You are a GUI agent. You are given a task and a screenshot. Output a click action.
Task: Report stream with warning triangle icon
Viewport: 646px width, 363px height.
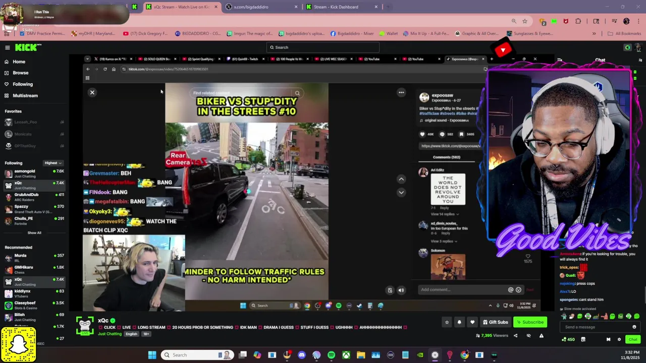click(542, 335)
